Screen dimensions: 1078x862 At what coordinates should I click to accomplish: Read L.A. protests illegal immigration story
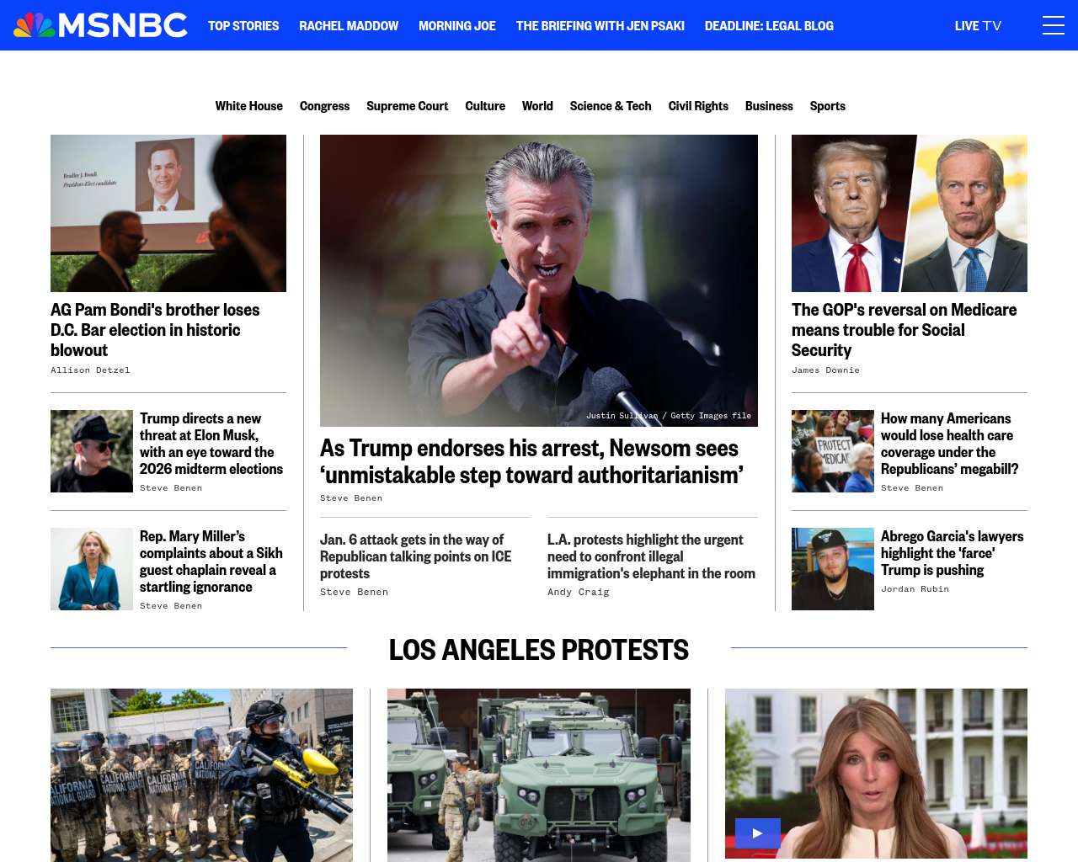tap(652, 556)
